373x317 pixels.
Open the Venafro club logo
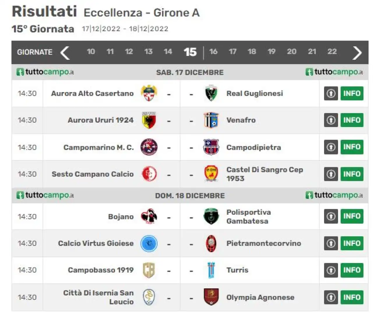pos(211,120)
